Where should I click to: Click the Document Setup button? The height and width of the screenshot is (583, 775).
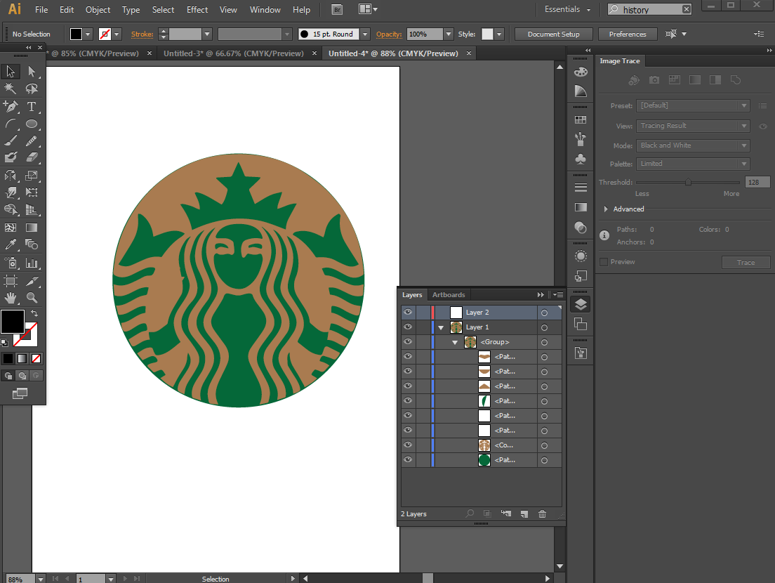(x=554, y=34)
